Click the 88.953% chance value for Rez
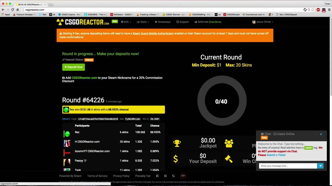This screenshot has height=186, width=332. [155, 132]
